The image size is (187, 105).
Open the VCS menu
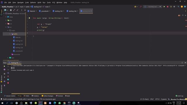(53, 3)
